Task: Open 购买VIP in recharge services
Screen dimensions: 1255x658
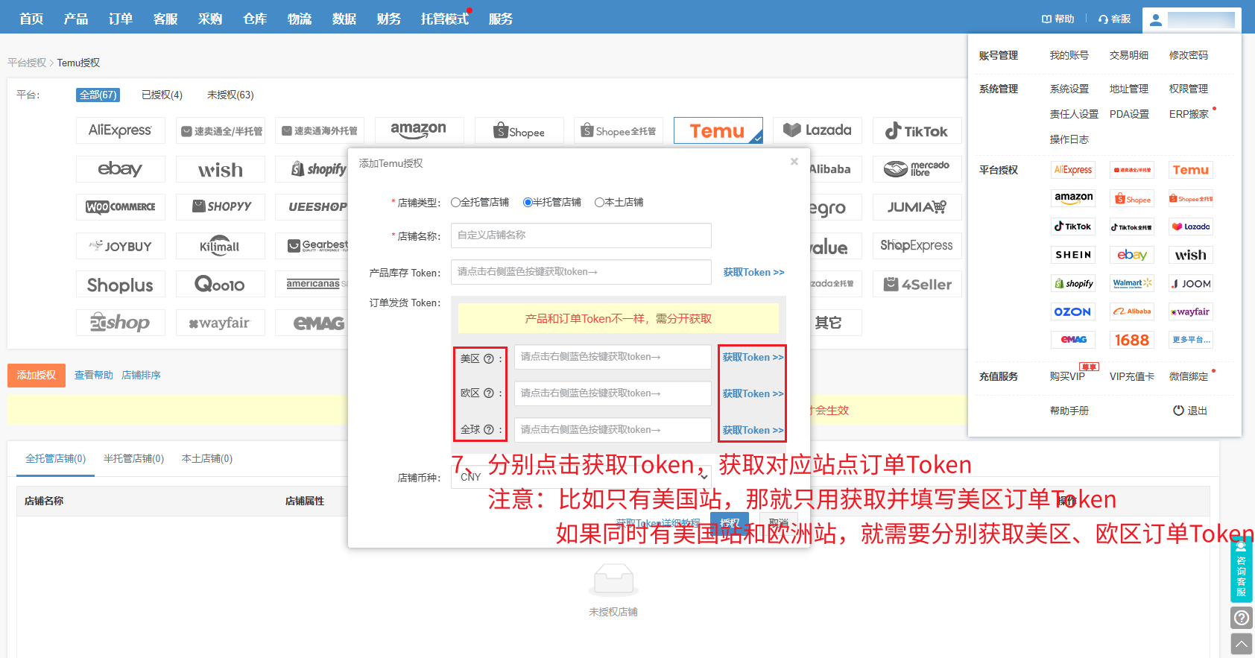Action: (1067, 376)
